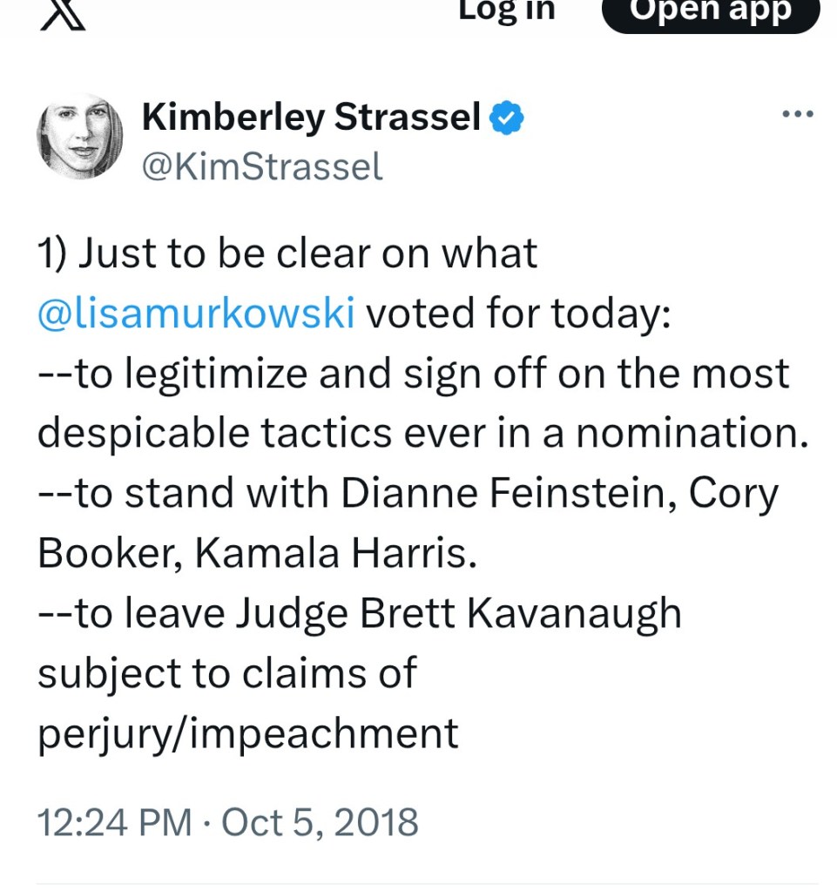Click the blue verified badge
This screenshot has width=837, height=891.
pos(507,118)
